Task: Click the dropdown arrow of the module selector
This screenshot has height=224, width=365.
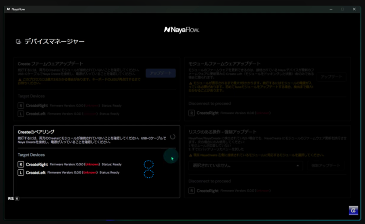Action: click(x=298, y=166)
